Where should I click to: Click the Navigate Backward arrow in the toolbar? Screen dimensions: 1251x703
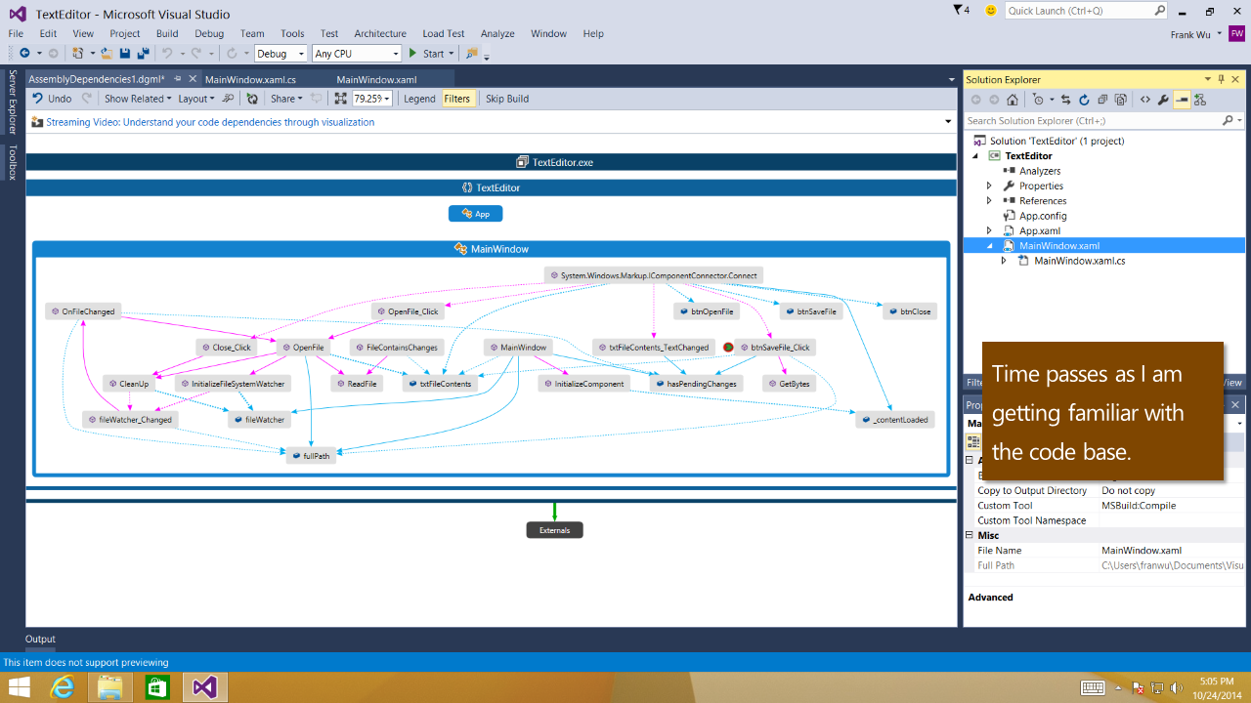pyautogui.click(x=24, y=54)
